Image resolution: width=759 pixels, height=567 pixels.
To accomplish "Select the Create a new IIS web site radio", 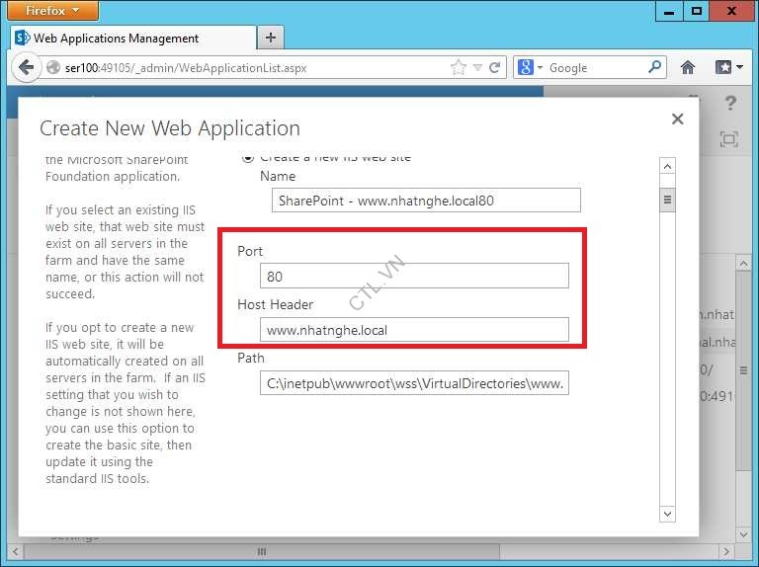I will (x=248, y=158).
